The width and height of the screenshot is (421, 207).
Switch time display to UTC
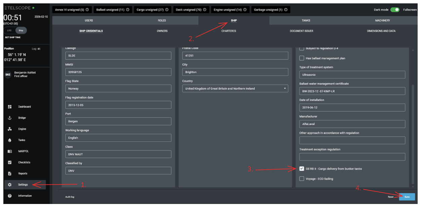[x=9, y=30]
